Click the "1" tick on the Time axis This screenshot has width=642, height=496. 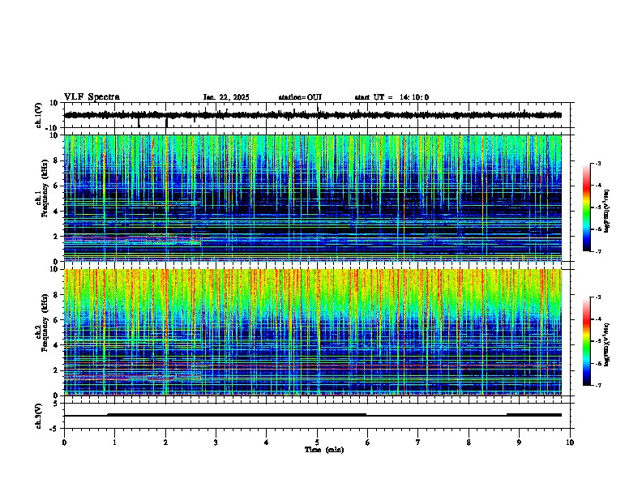114,443
